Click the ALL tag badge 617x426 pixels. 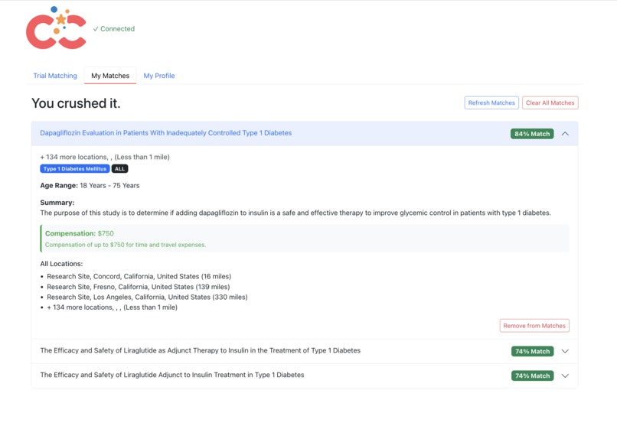(x=119, y=168)
